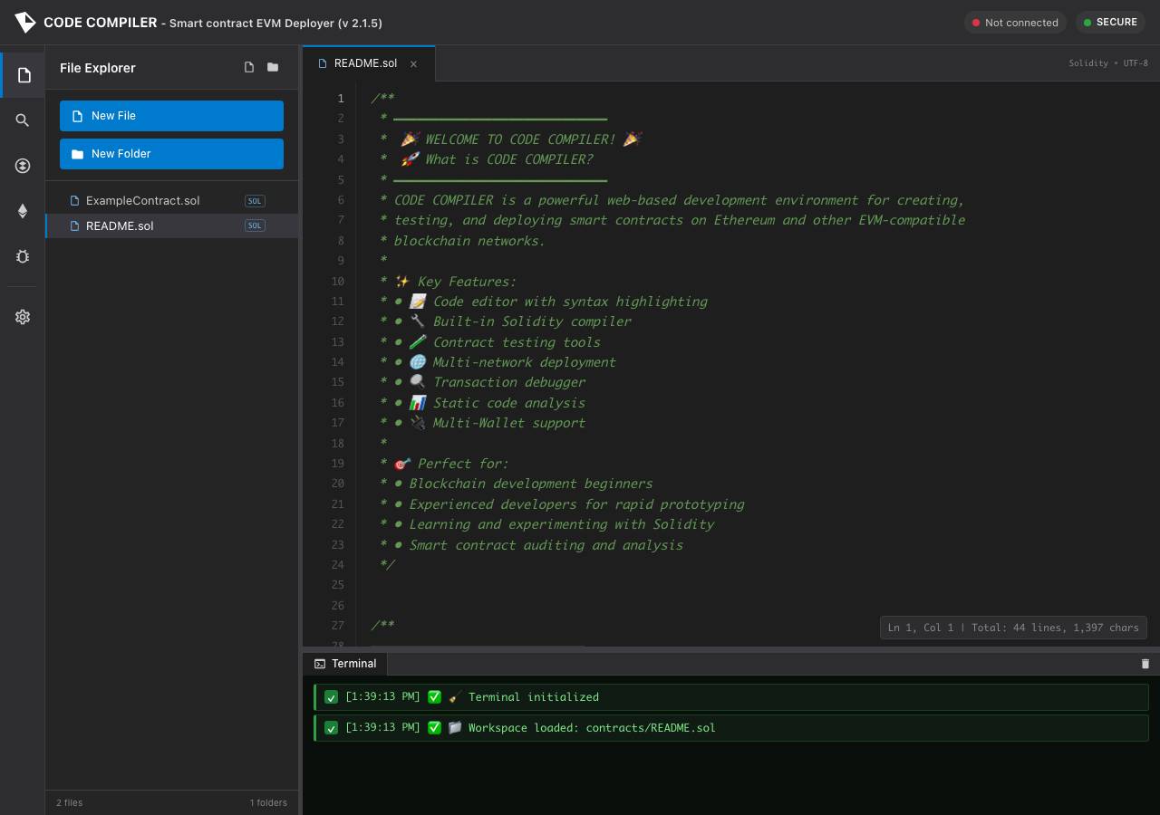Click the SECURE status badge
This screenshot has width=1160, height=815.
[x=1110, y=23]
